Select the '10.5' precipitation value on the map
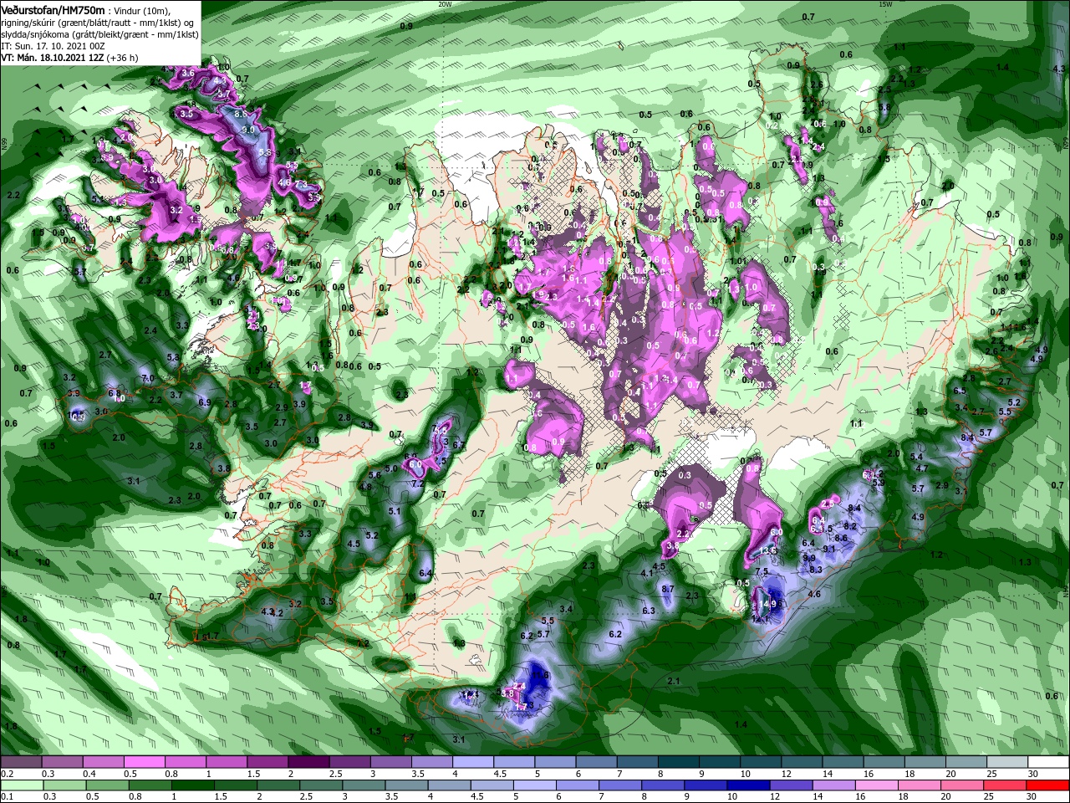 [77, 415]
